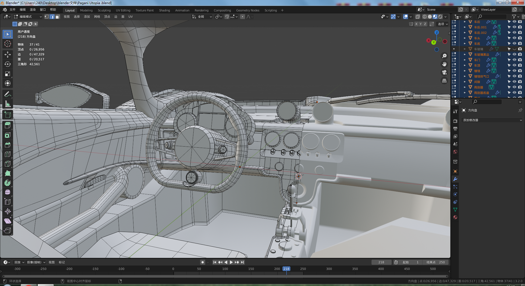The height and width of the screenshot is (286, 525).
Task: Activate the Annotate pencil tool
Action: pyautogui.click(x=8, y=94)
